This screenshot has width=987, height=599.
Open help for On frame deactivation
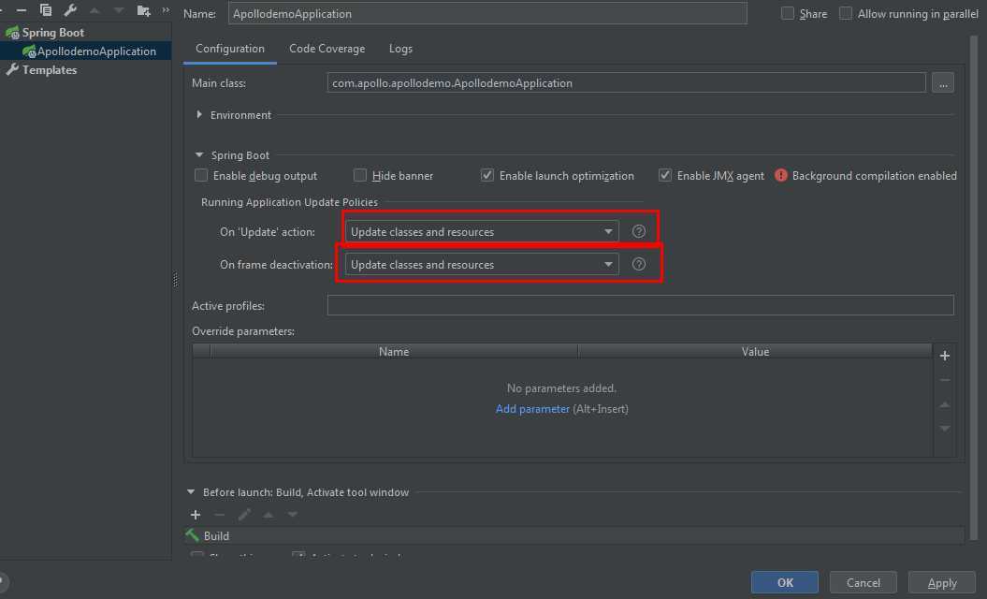click(638, 264)
